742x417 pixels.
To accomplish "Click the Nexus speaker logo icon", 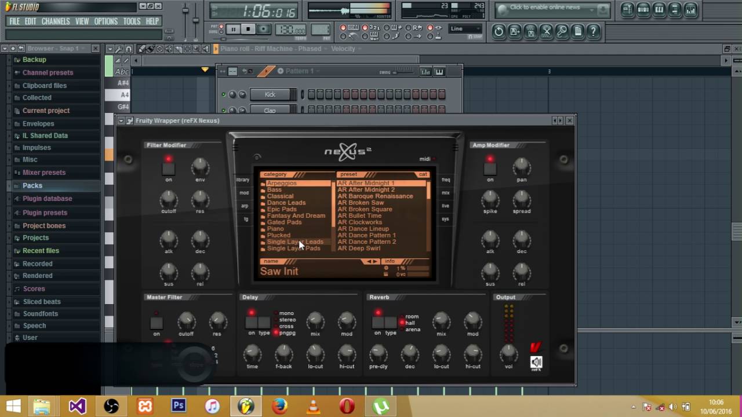I will click(x=536, y=363).
